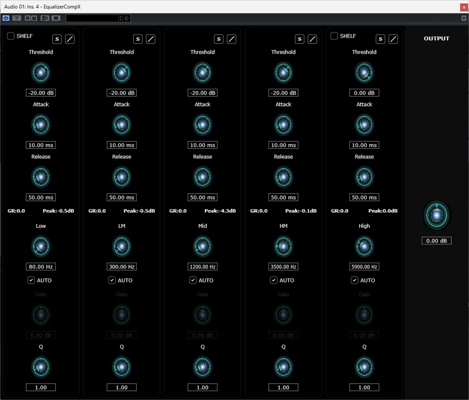Image resolution: width=469 pixels, height=400 pixels.
Task: Click the 80.00 Hz frequency field
Action: 41,267
